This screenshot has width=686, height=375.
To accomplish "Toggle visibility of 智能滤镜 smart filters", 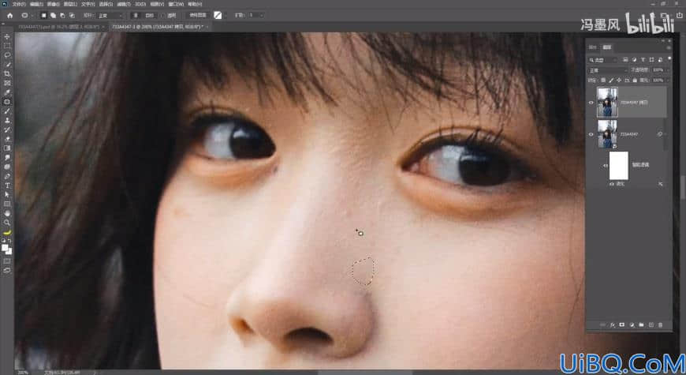I will coord(606,166).
